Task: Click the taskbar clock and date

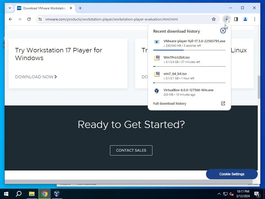Action: pyautogui.click(x=243, y=194)
